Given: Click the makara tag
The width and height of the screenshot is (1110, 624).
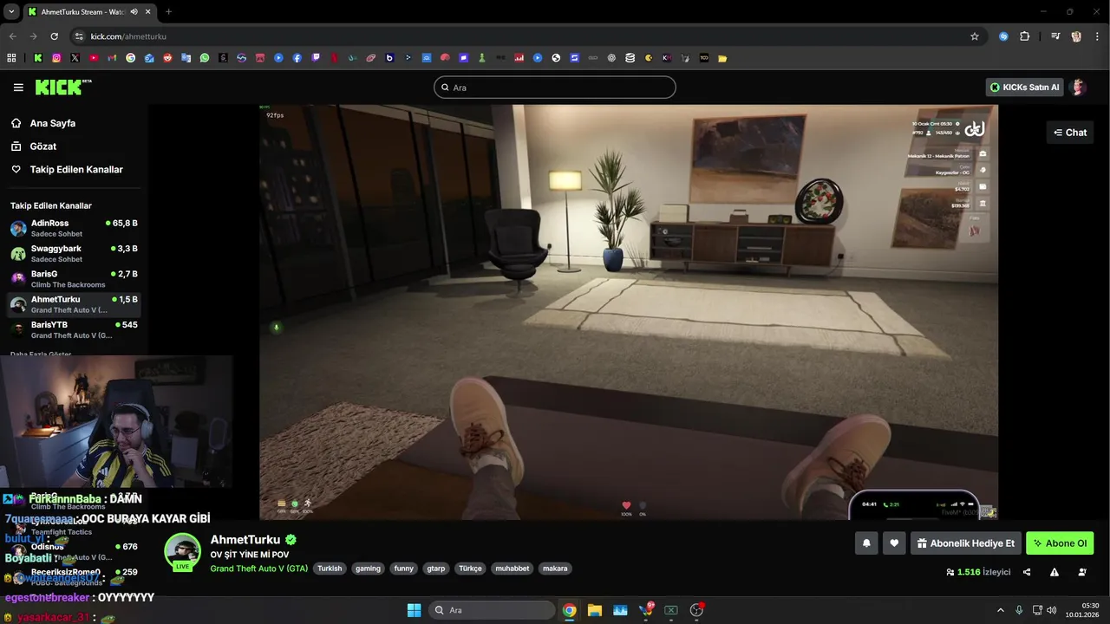Looking at the screenshot, I should [x=555, y=569].
